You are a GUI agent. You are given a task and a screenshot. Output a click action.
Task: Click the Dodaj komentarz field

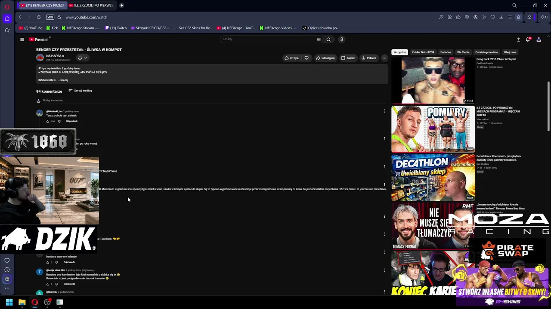pos(214,100)
